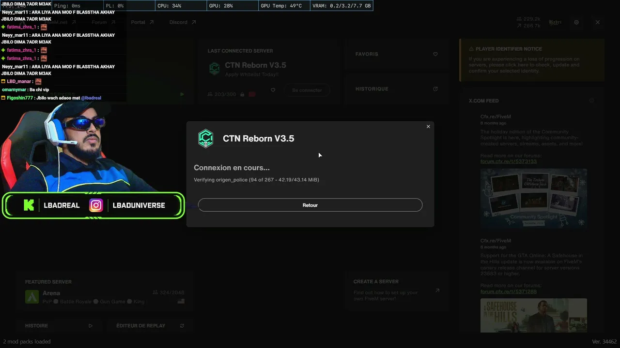This screenshot has width=620, height=348.
Task: Click the Cfx.re/FiveM name on the Safehouse post
Action: tap(496, 241)
